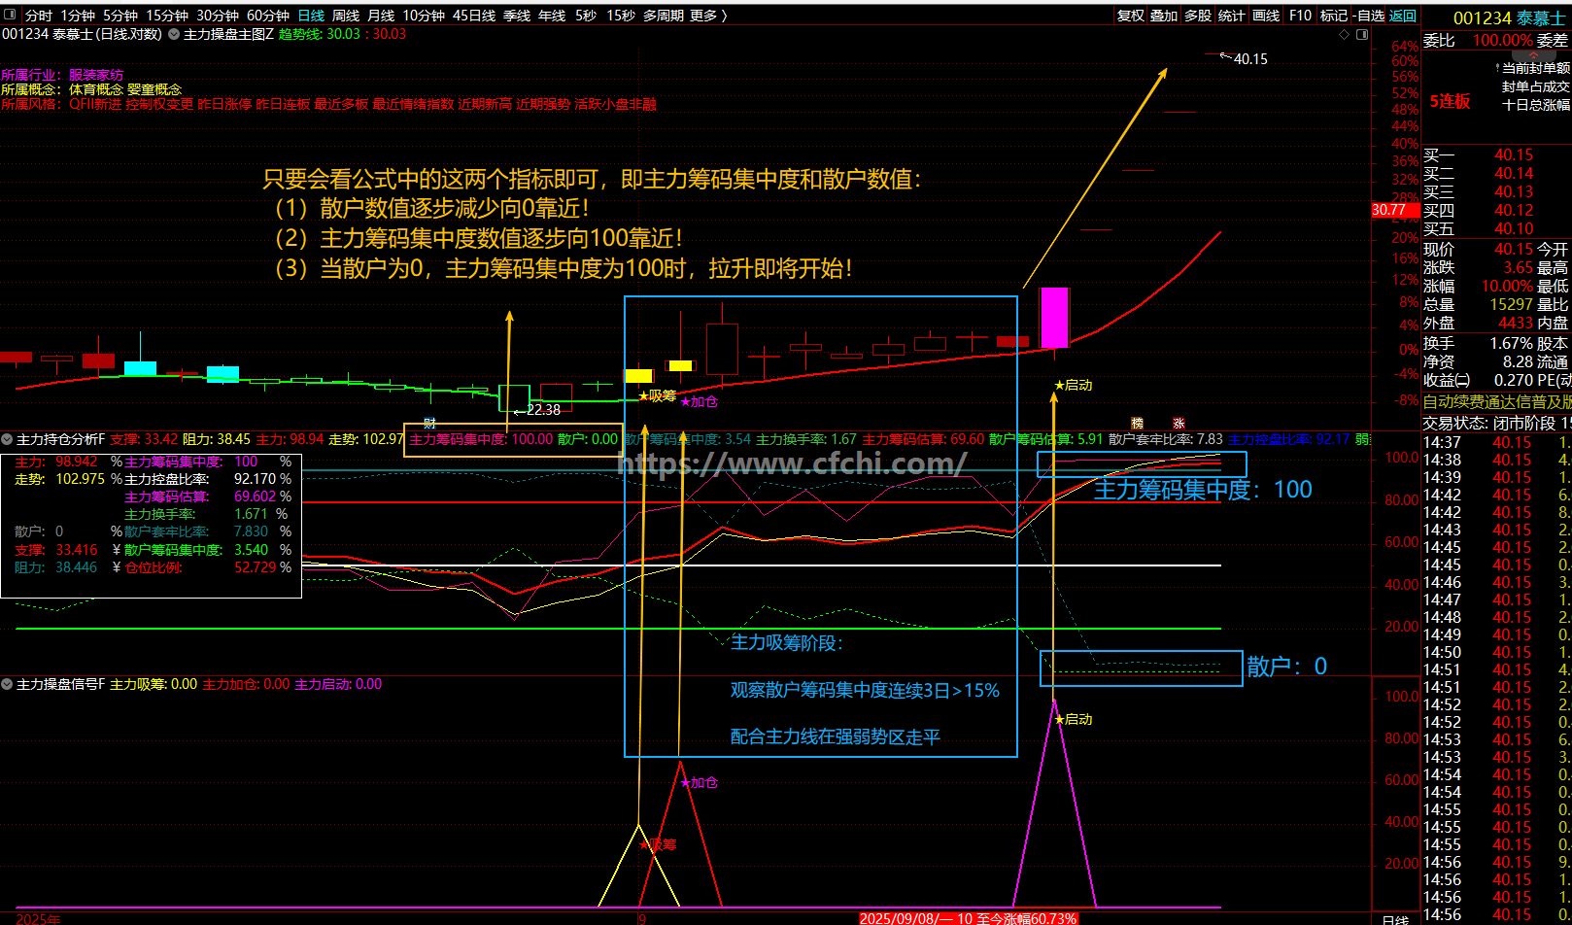Select the 30分钟 period tab
The image size is (1572, 925).
[218, 16]
